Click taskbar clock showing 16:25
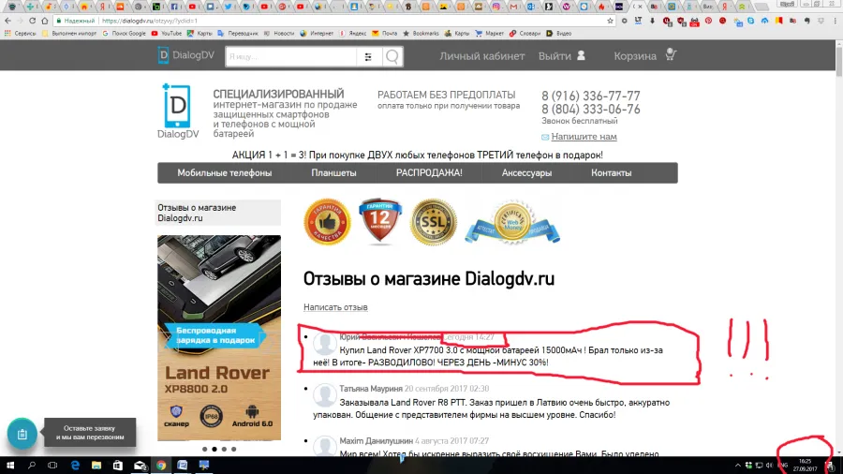This screenshot has height=474, width=843. pos(805,466)
